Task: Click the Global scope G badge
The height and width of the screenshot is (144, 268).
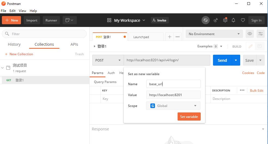Action: [153, 106]
